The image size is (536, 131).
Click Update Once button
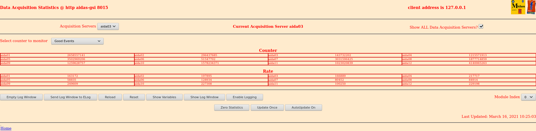pos(267,107)
